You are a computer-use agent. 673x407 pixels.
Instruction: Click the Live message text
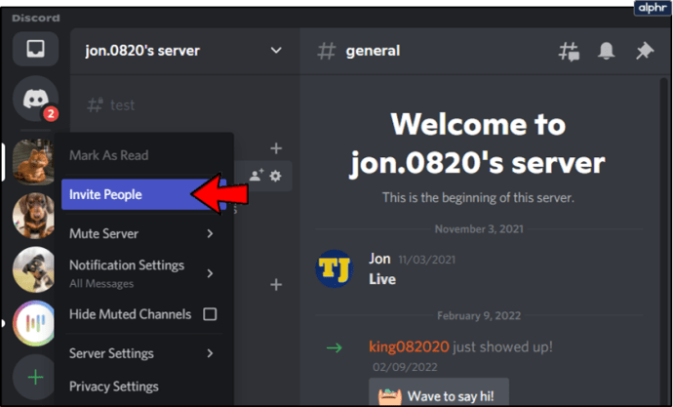382,279
